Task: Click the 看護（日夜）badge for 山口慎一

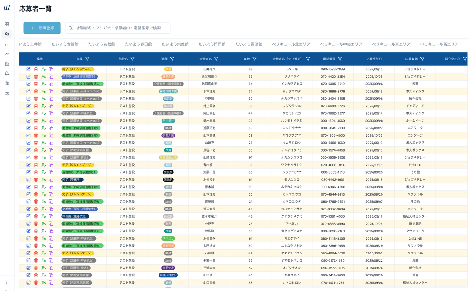Action: (168, 275)
